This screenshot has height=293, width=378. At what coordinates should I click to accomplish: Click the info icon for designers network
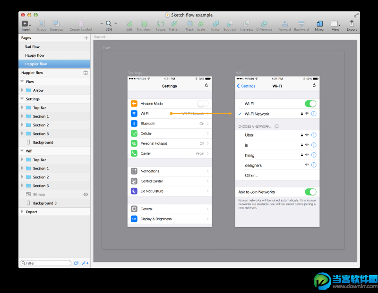click(x=314, y=165)
